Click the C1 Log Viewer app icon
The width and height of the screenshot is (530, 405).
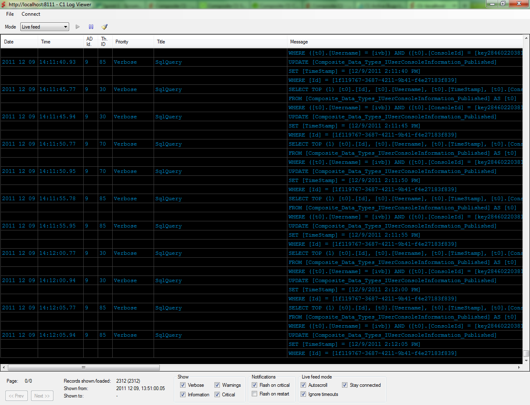(4, 5)
